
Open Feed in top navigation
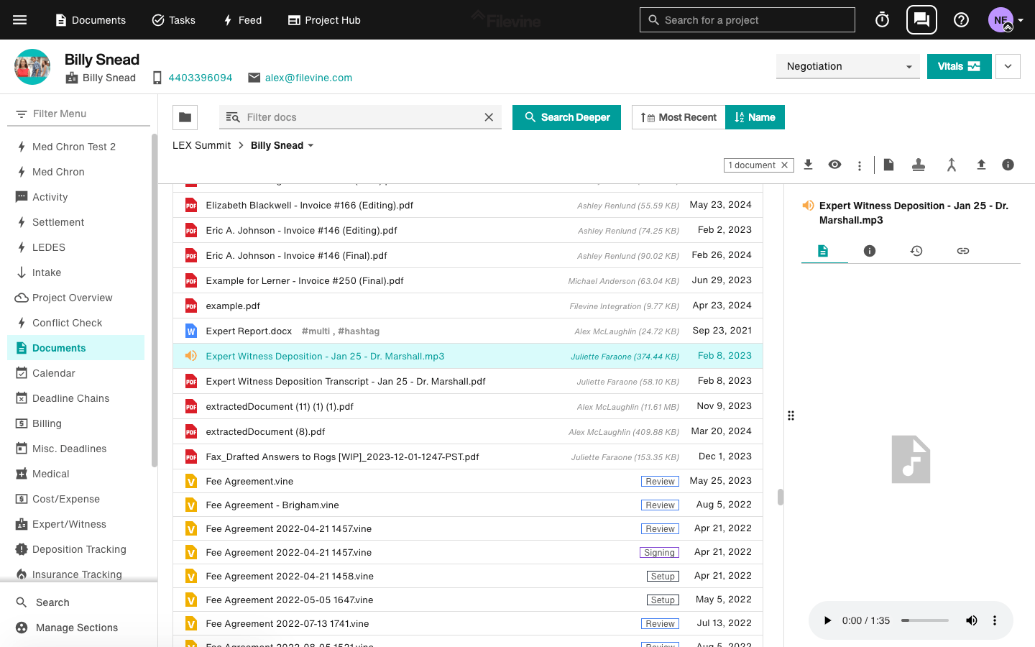[x=242, y=20]
